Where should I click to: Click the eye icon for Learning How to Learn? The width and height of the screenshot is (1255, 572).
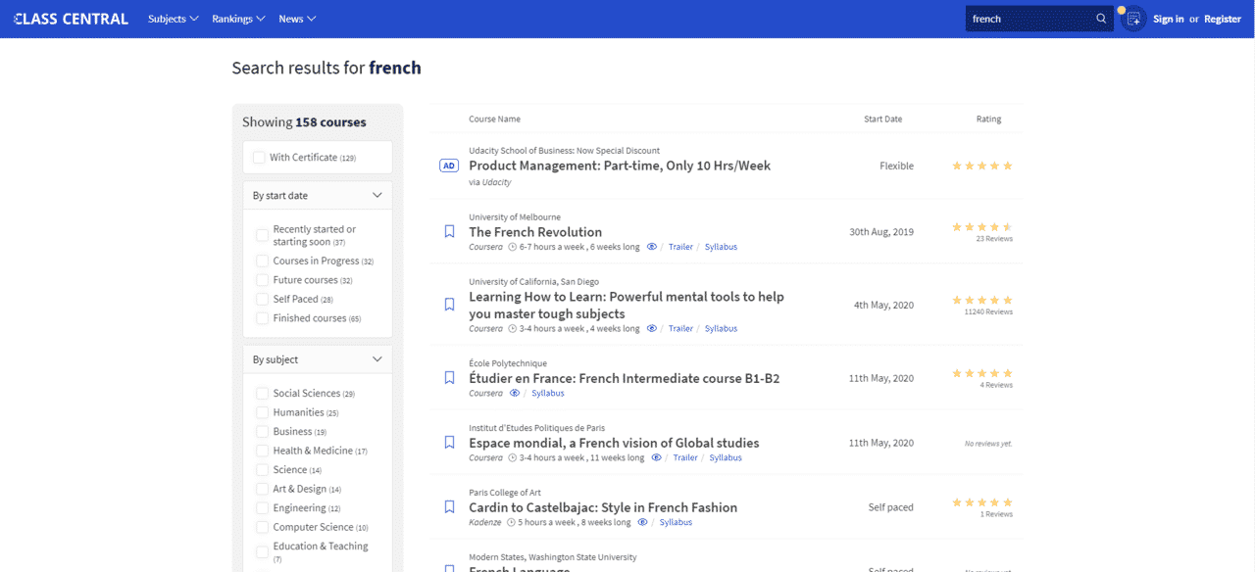coord(652,328)
